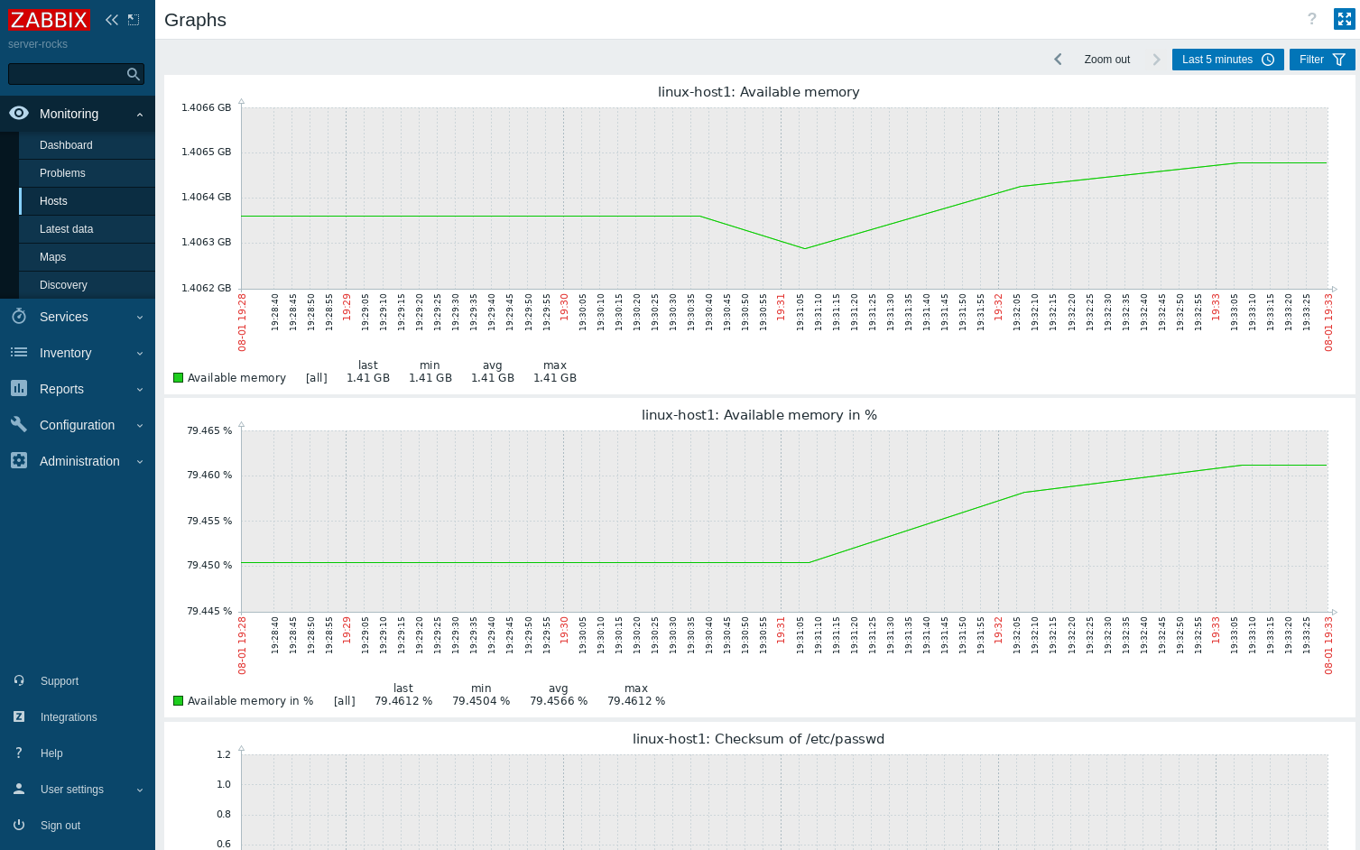Click the Sign out power icon
Image resolution: width=1360 pixels, height=850 pixels.
(19, 825)
